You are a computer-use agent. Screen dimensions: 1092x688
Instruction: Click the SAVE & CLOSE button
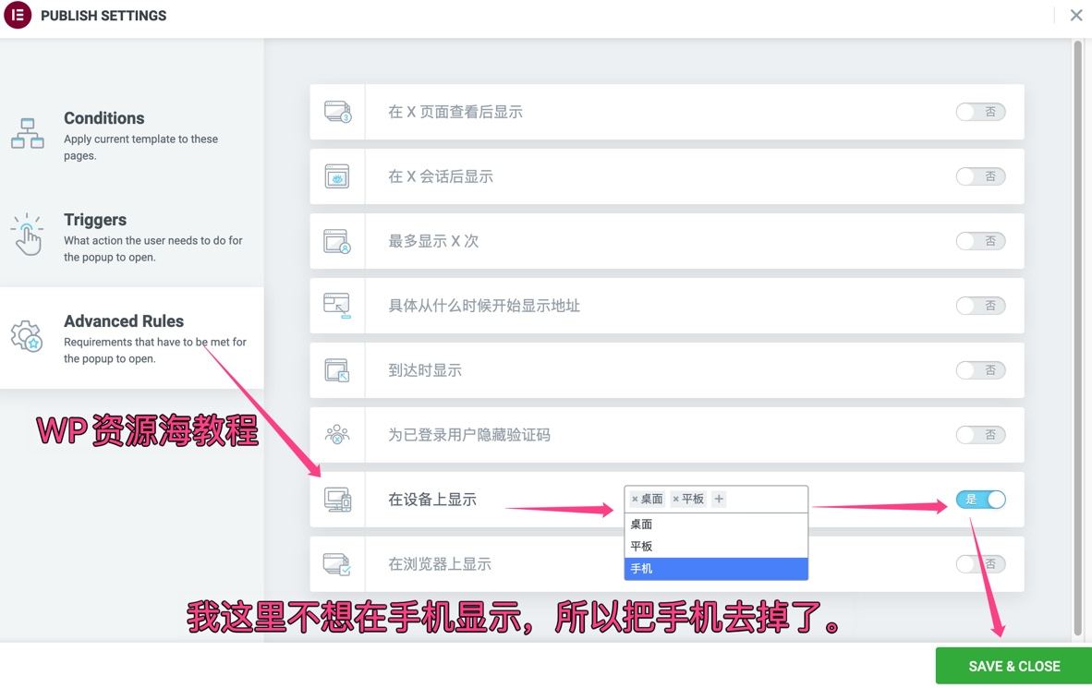[x=1014, y=667]
